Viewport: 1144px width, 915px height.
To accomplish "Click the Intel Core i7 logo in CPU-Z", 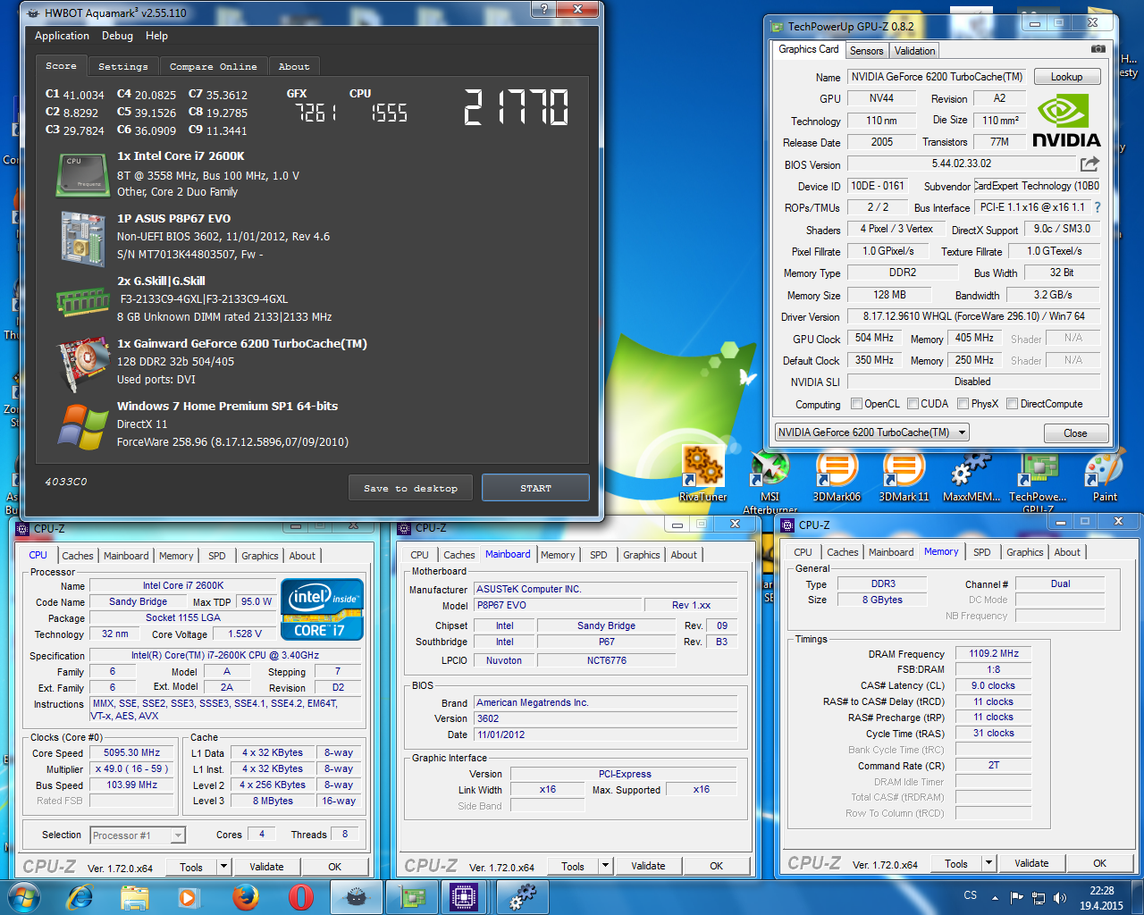I will (x=323, y=609).
